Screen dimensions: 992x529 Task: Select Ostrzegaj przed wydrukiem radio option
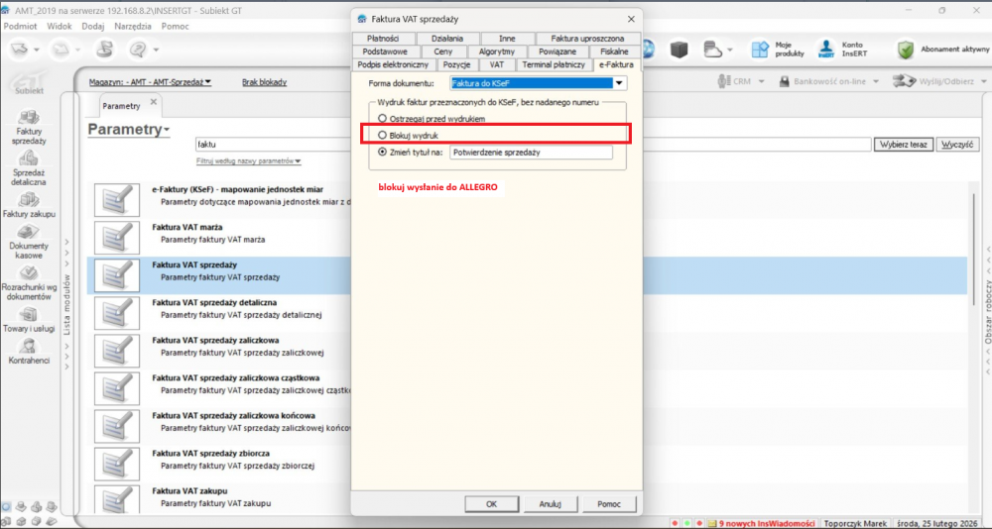pos(382,118)
